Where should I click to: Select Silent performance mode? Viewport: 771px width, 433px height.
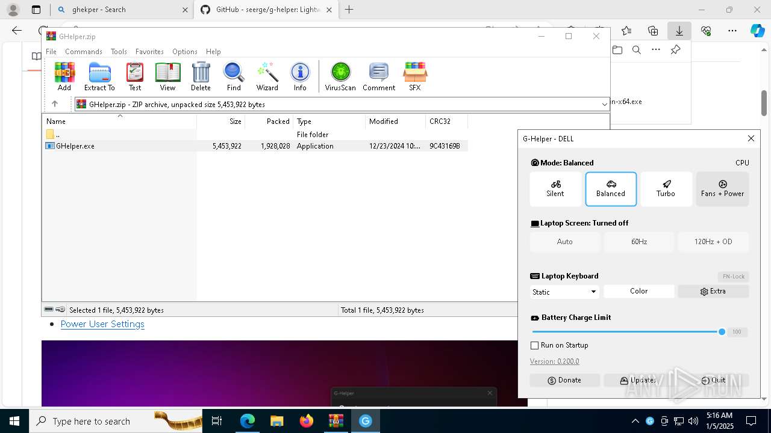coord(555,189)
